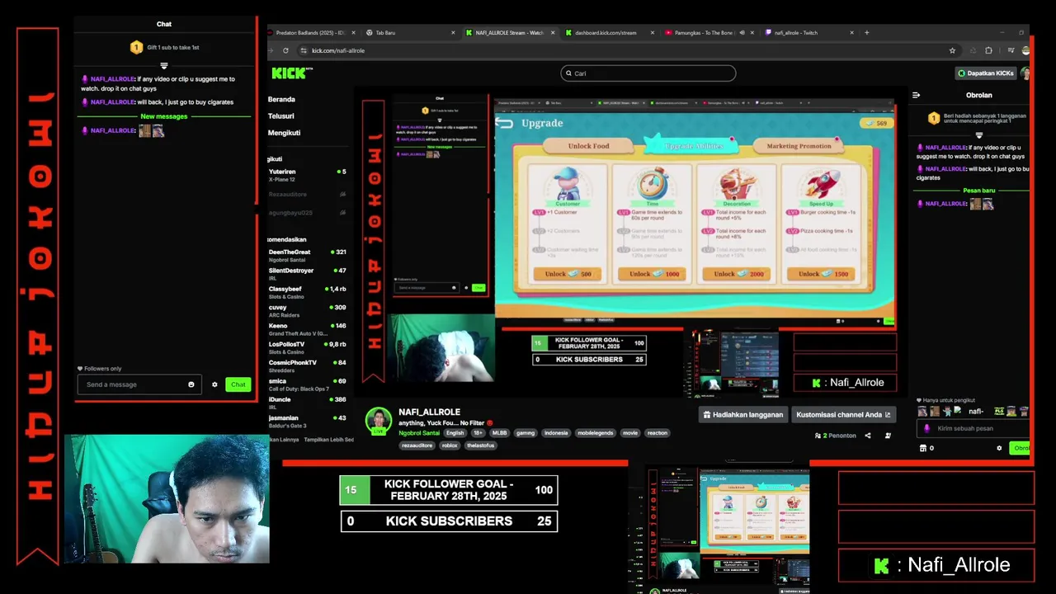Click share icon beside Penonton count
The width and height of the screenshot is (1056, 594).
tap(867, 436)
